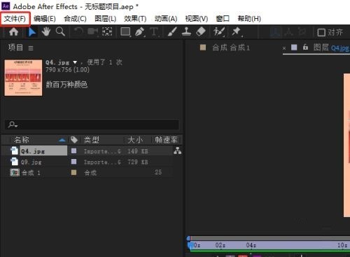Select the Selection arrow tool
This screenshot has height=257, width=350.
(32, 32)
